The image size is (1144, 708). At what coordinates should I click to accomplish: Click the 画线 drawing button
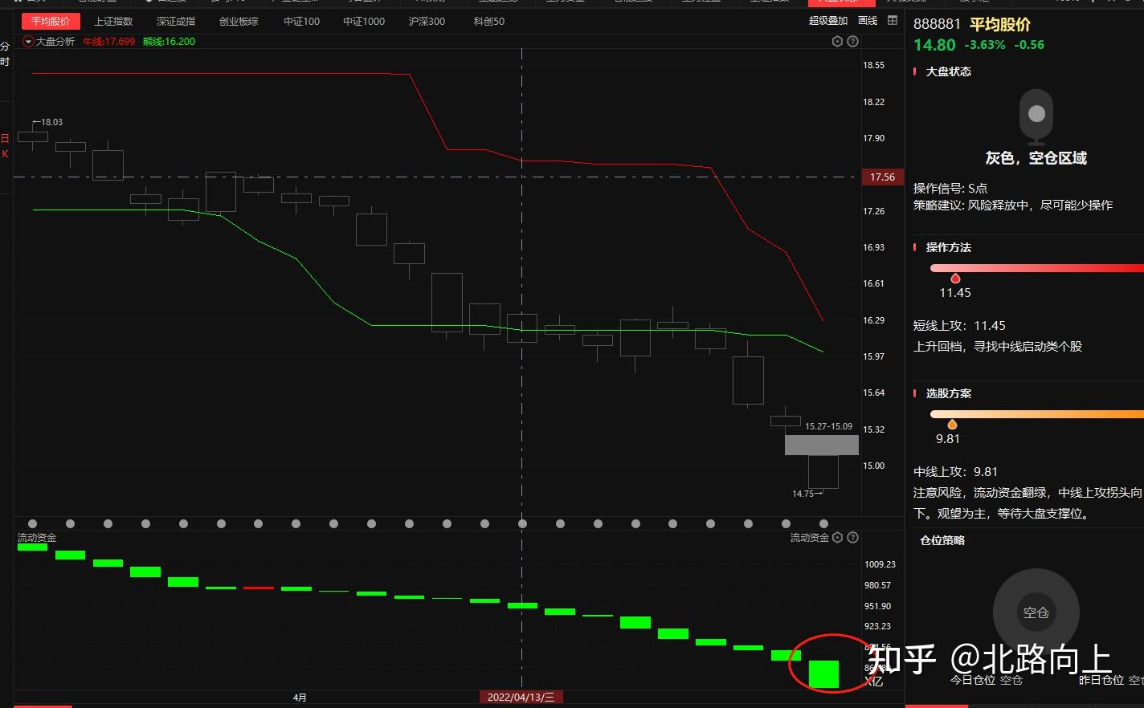pos(868,21)
